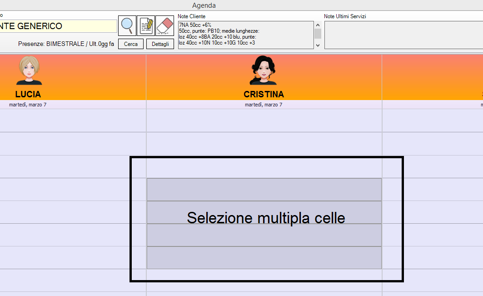Click the magnifying glass search icon
The height and width of the screenshot is (296, 483).
coord(127,26)
